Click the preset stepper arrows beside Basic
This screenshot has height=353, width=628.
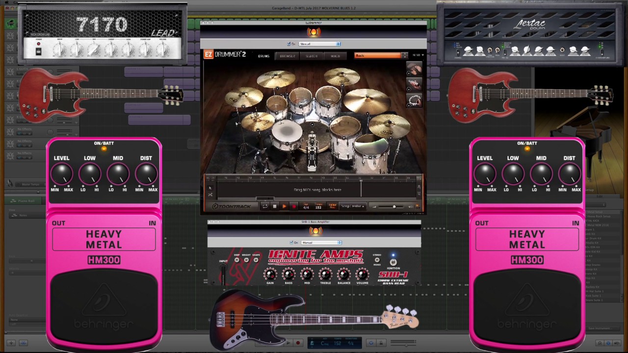click(x=405, y=55)
